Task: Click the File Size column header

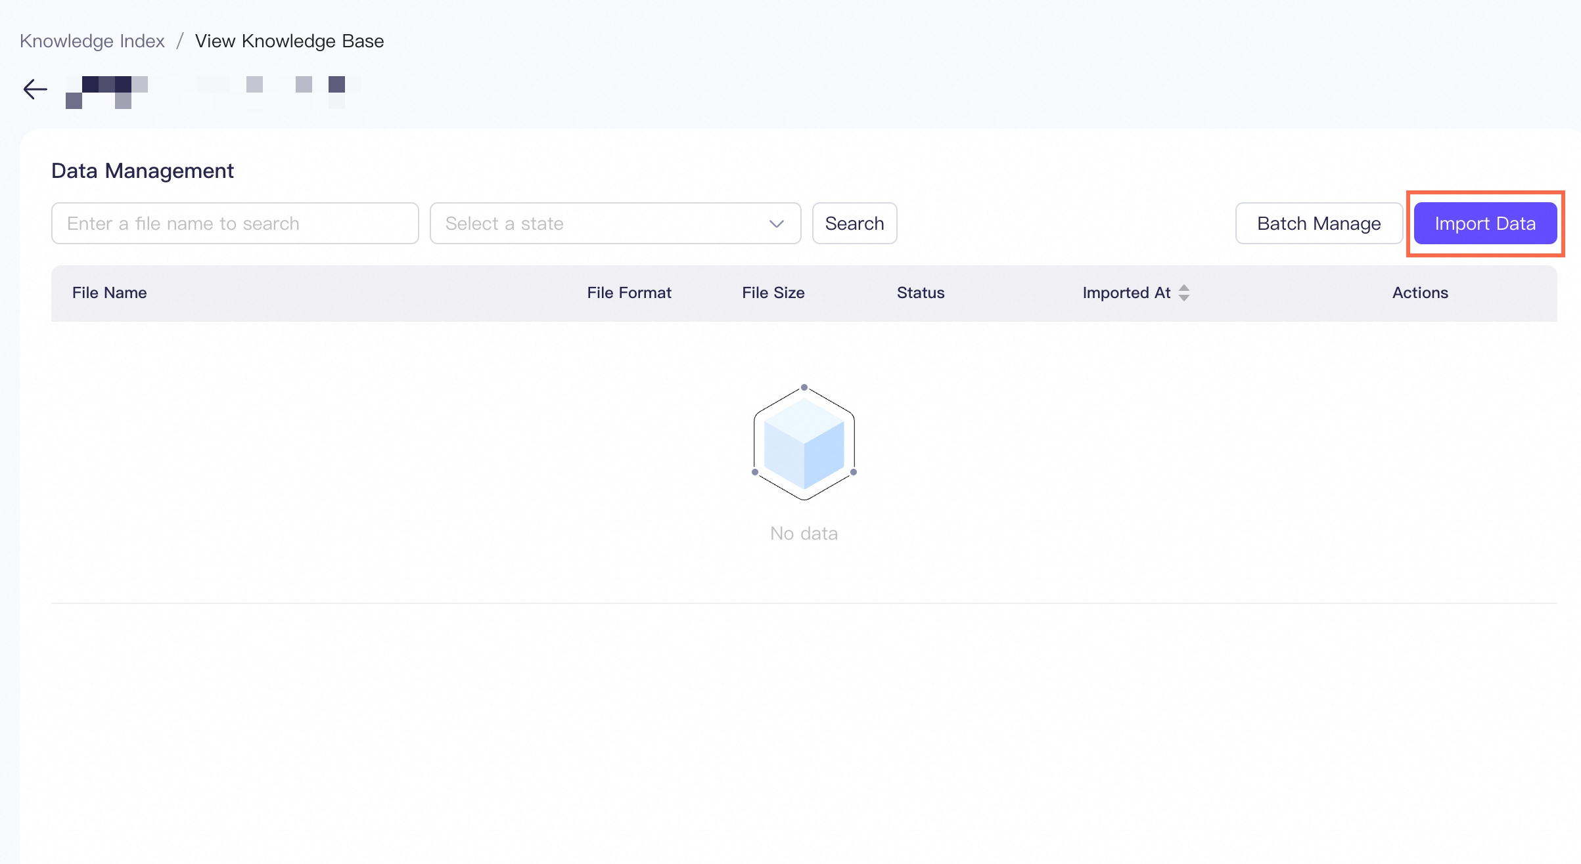Action: [773, 293]
